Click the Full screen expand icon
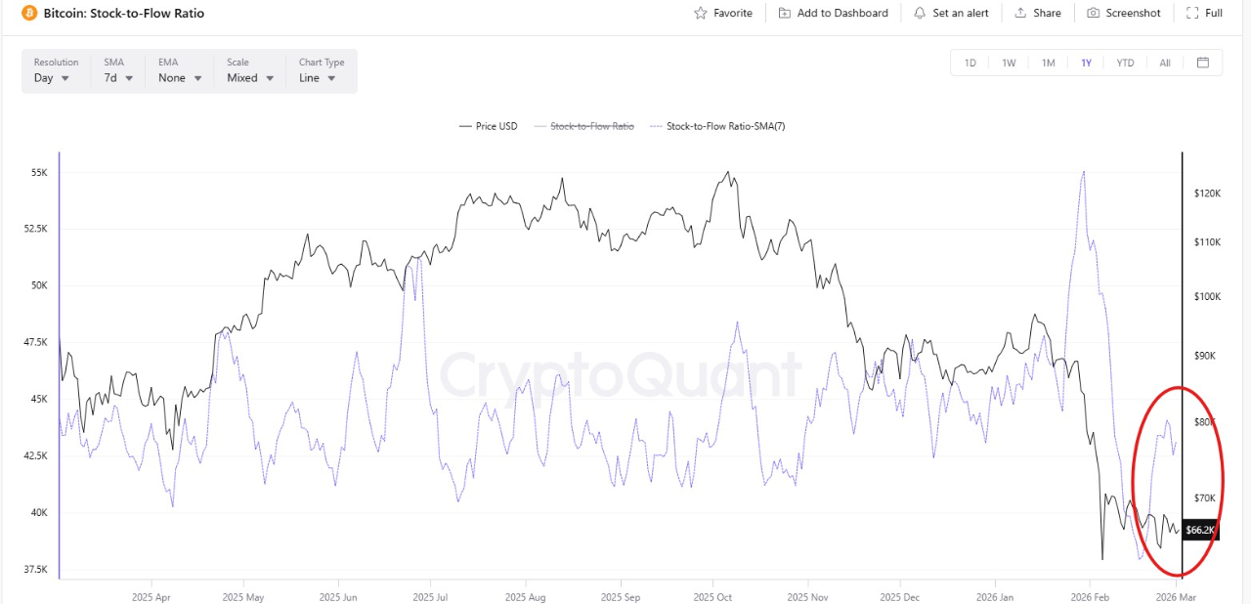1251x604 pixels. click(1191, 14)
